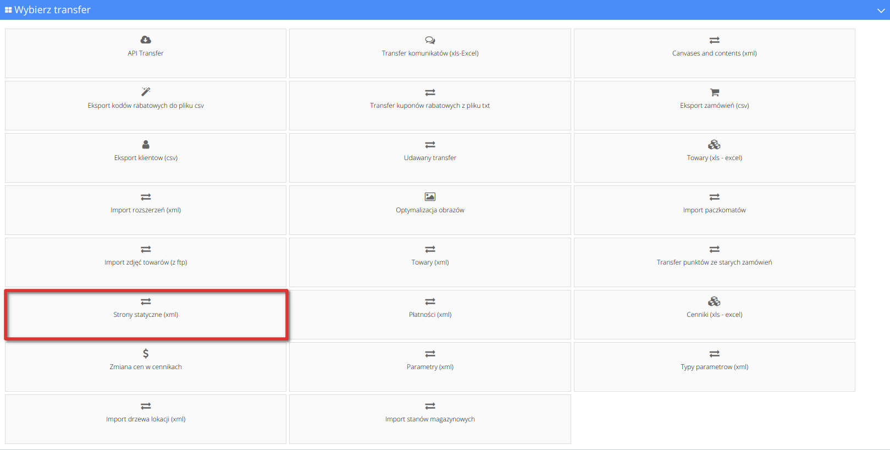Click the arrows icon above Udawany transfer
Viewport: 890px width, 450px height.
tap(430, 145)
